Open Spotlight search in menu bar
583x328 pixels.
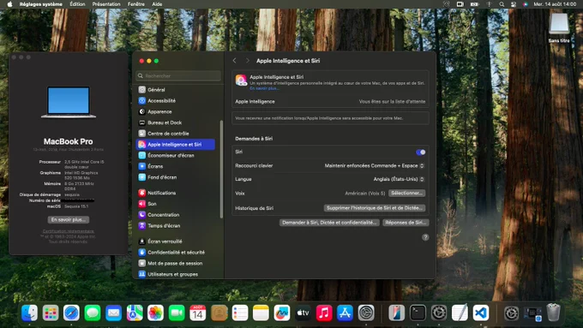click(502, 4)
